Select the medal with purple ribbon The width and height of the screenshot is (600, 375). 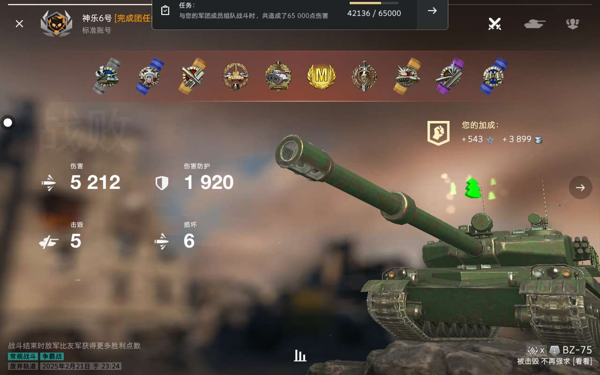(449, 76)
